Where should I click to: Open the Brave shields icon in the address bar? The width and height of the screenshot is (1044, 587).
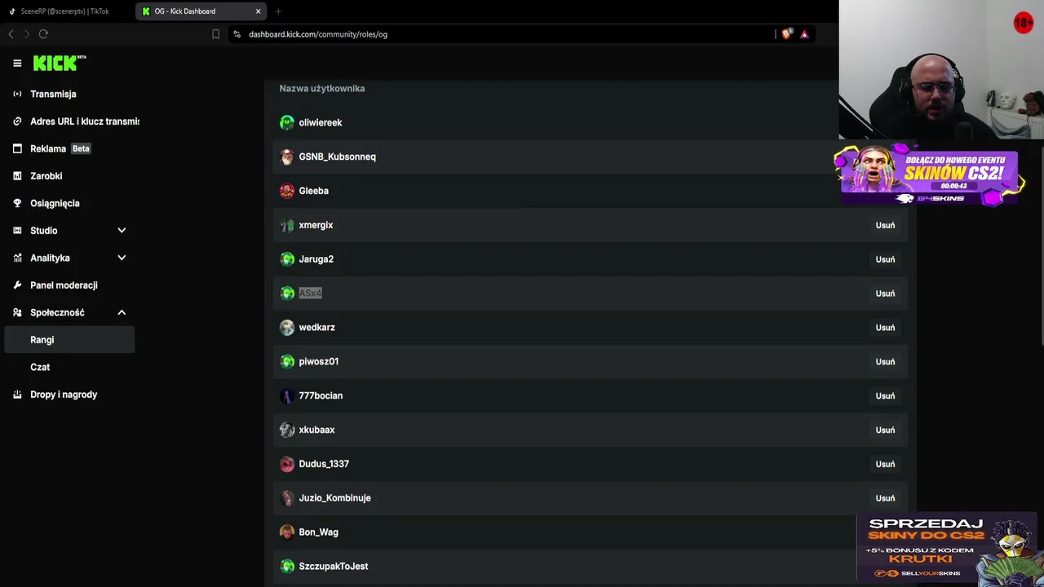coord(786,34)
